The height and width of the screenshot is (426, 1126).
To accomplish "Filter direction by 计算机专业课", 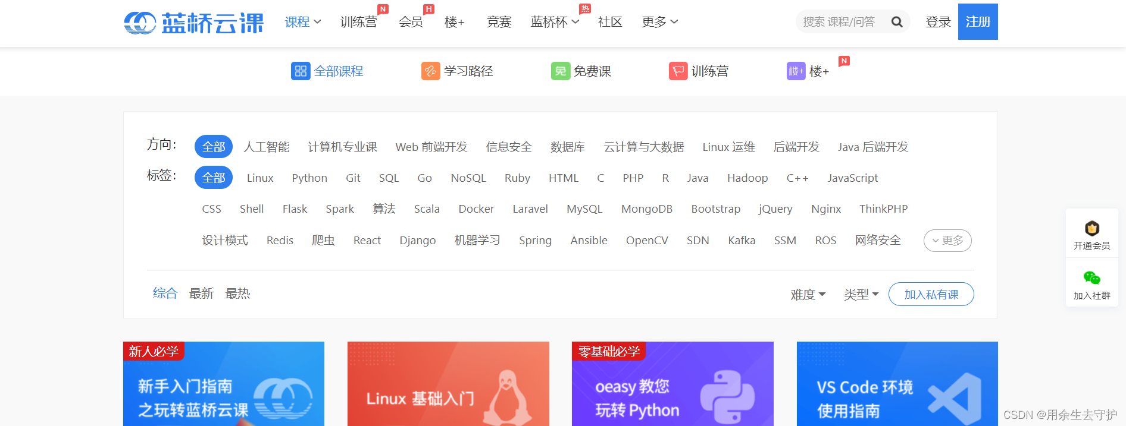I will click(x=342, y=147).
